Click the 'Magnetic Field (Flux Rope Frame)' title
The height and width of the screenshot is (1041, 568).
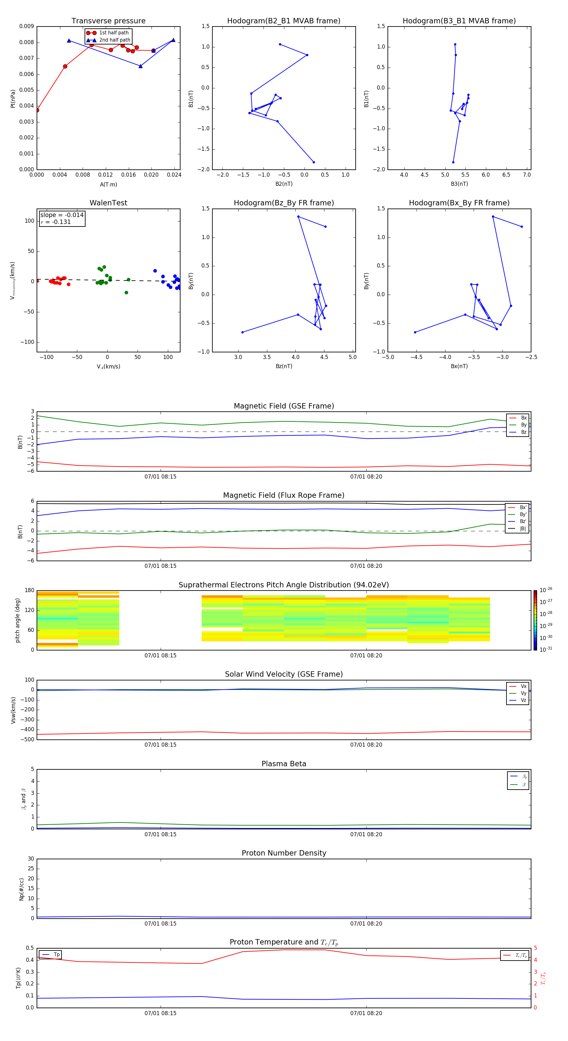tap(284, 496)
